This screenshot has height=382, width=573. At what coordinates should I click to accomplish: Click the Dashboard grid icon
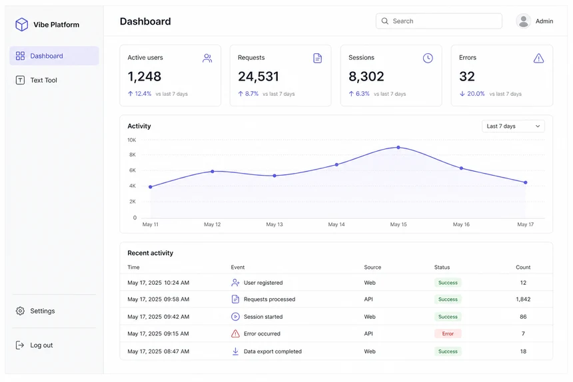(20, 56)
